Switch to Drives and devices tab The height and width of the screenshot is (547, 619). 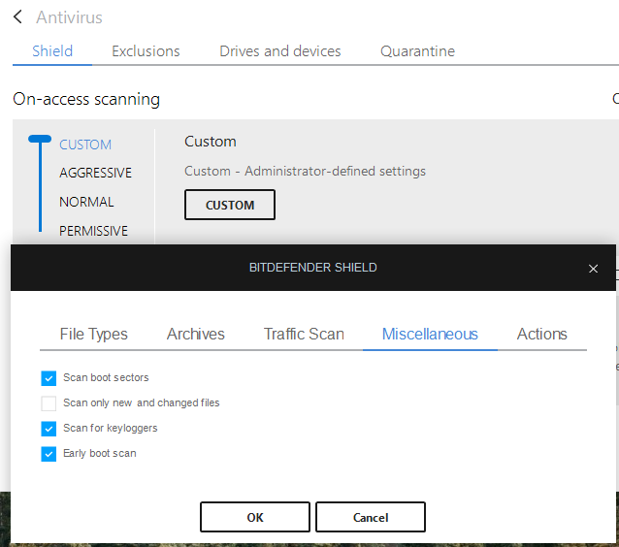pos(280,51)
